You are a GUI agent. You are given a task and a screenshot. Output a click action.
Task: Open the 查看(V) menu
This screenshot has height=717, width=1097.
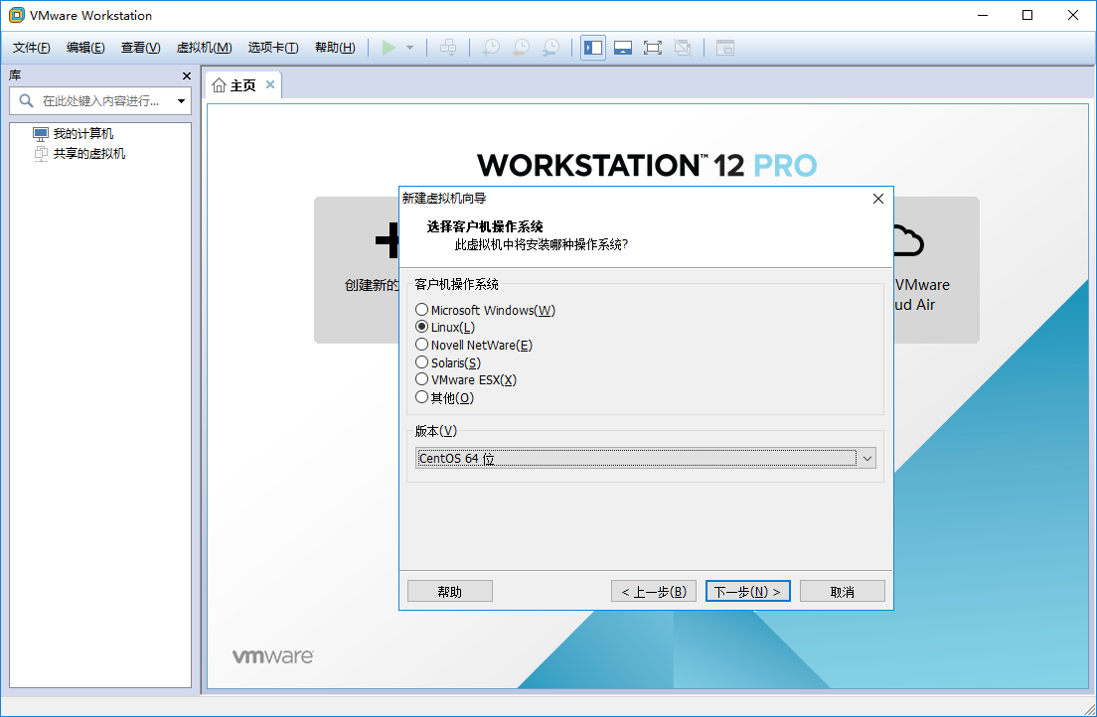tap(141, 48)
